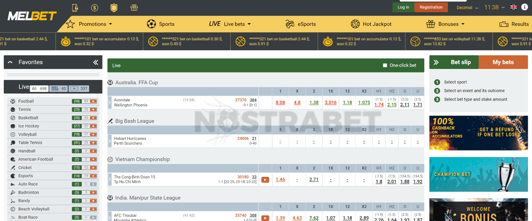532x221 pixels.
Task: Select the All 698 live filter
Action: (39, 88)
